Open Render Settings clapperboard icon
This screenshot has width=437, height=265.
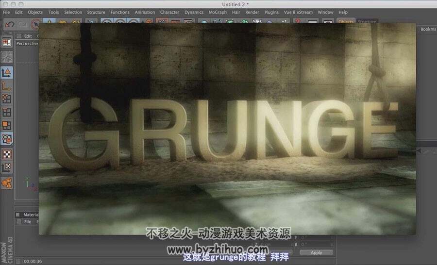(x=188, y=21)
